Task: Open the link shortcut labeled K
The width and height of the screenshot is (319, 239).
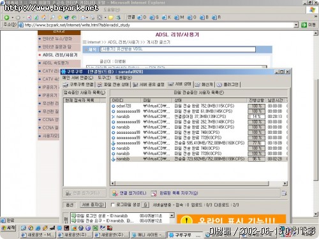Action: click(167, 17)
